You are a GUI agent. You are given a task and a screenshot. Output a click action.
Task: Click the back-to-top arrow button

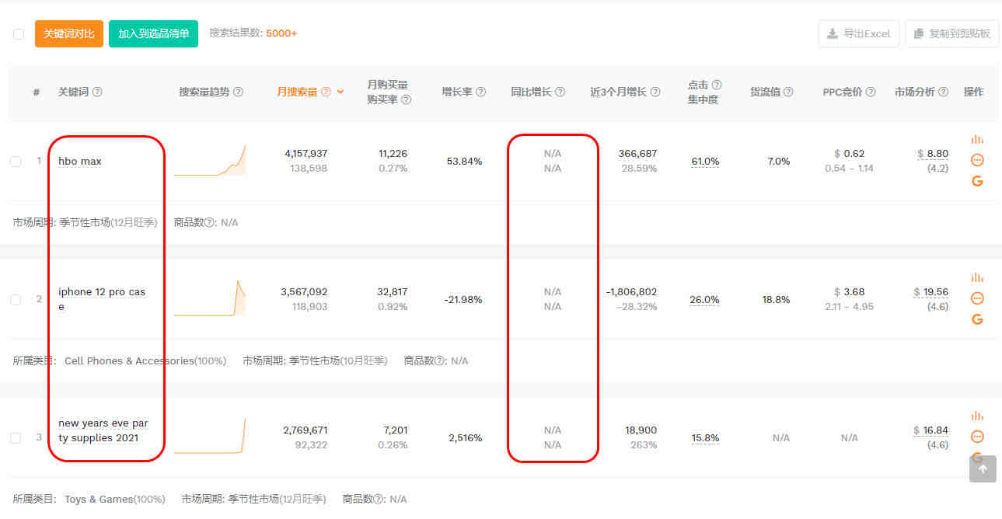[x=983, y=468]
